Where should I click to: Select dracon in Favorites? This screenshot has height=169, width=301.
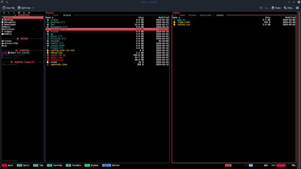[x=23, y=17]
